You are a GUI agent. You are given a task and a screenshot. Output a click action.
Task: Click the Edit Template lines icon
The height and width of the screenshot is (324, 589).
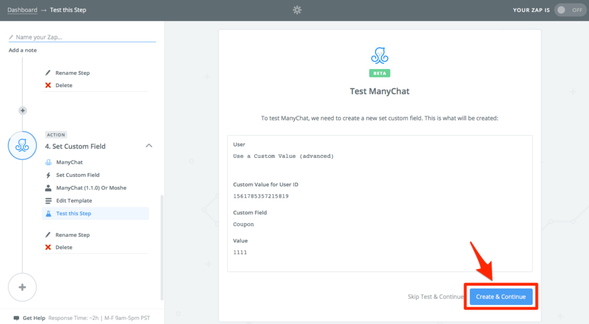48,200
